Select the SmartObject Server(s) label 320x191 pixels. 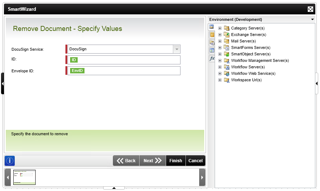(x=251, y=54)
